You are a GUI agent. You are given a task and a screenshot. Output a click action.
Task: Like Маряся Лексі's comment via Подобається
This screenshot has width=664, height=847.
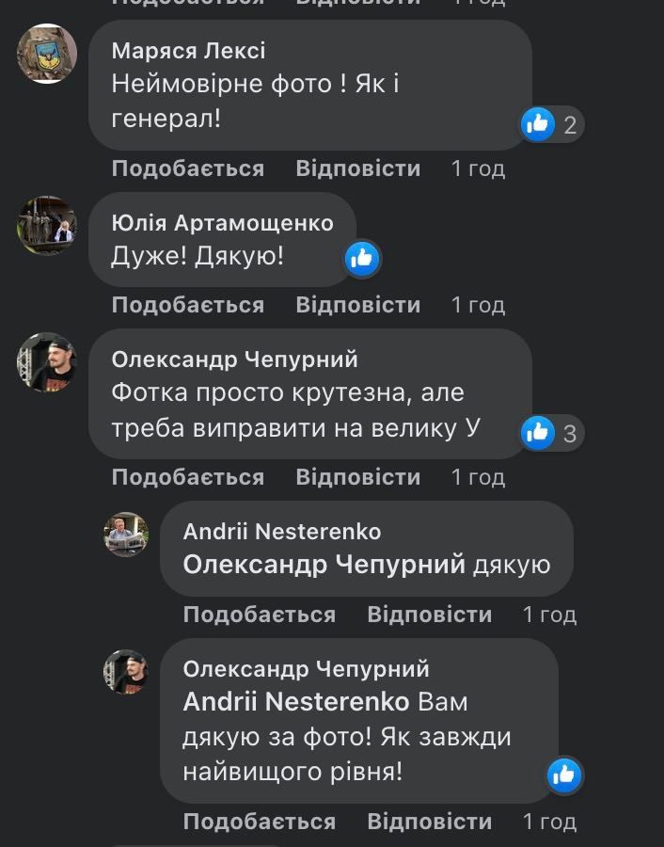click(x=187, y=169)
